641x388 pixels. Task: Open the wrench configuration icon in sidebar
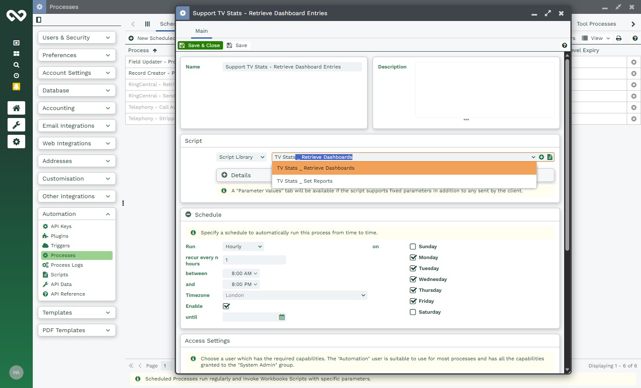click(16, 125)
